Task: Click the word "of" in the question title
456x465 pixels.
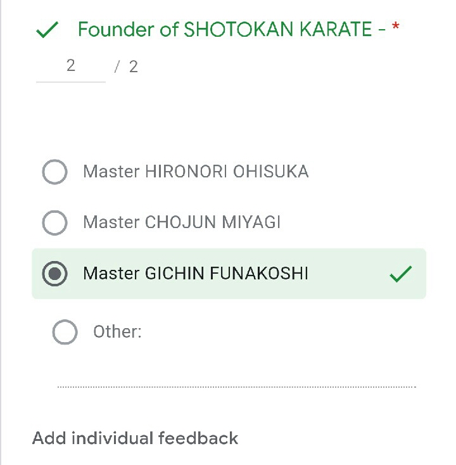Action: 169,29
